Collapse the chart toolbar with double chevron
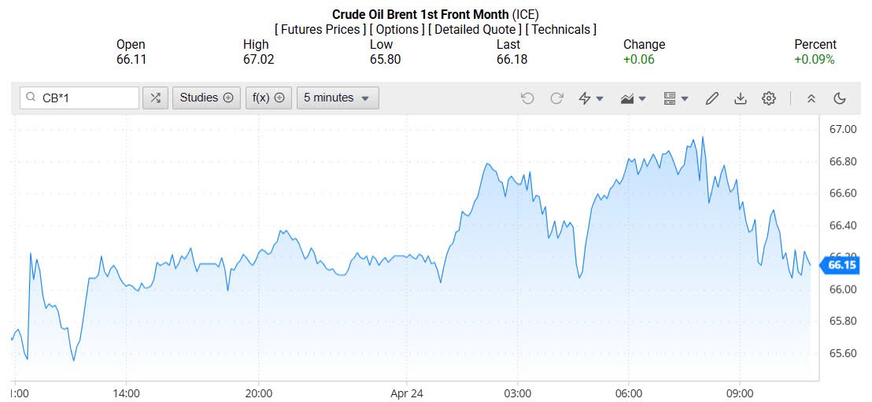 [x=811, y=98]
